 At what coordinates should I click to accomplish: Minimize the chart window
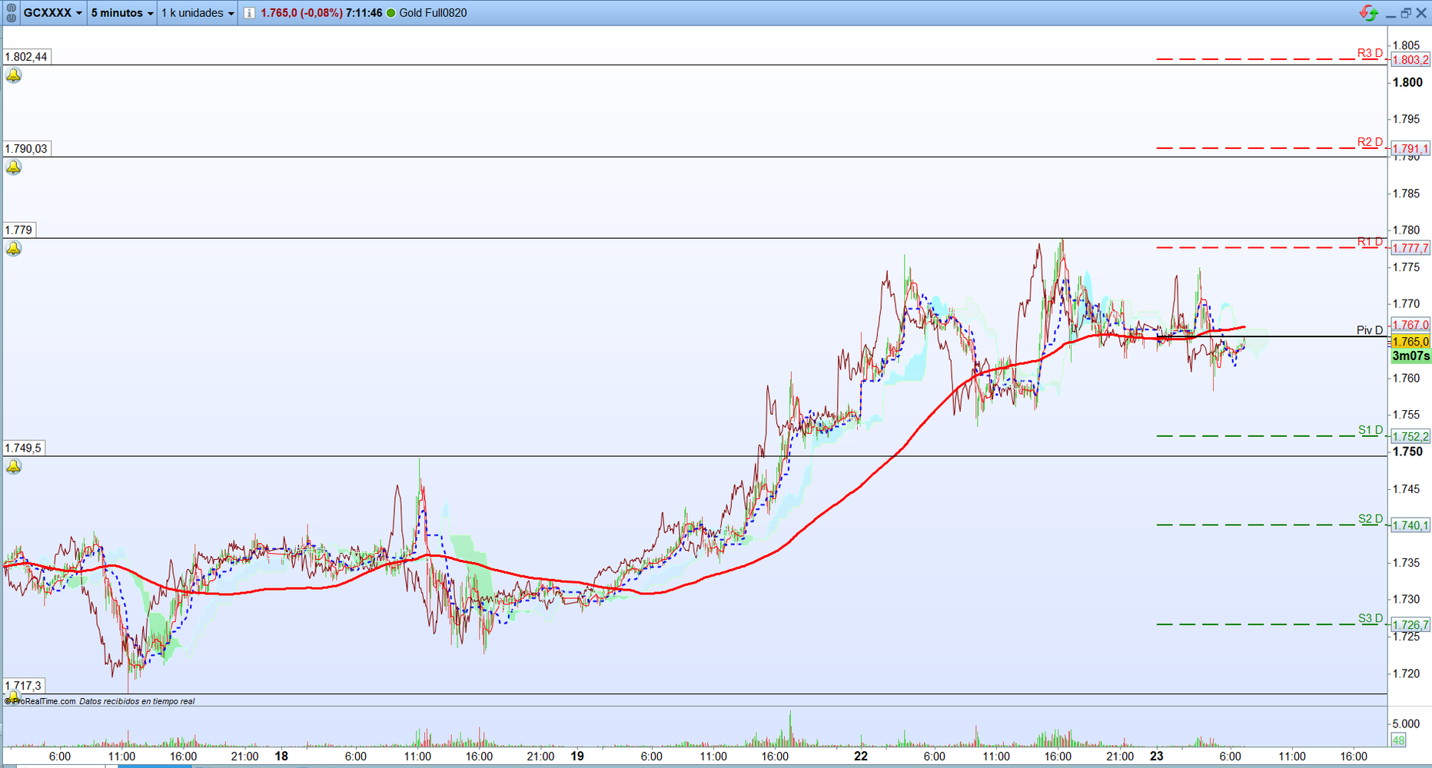[x=1390, y=14]
